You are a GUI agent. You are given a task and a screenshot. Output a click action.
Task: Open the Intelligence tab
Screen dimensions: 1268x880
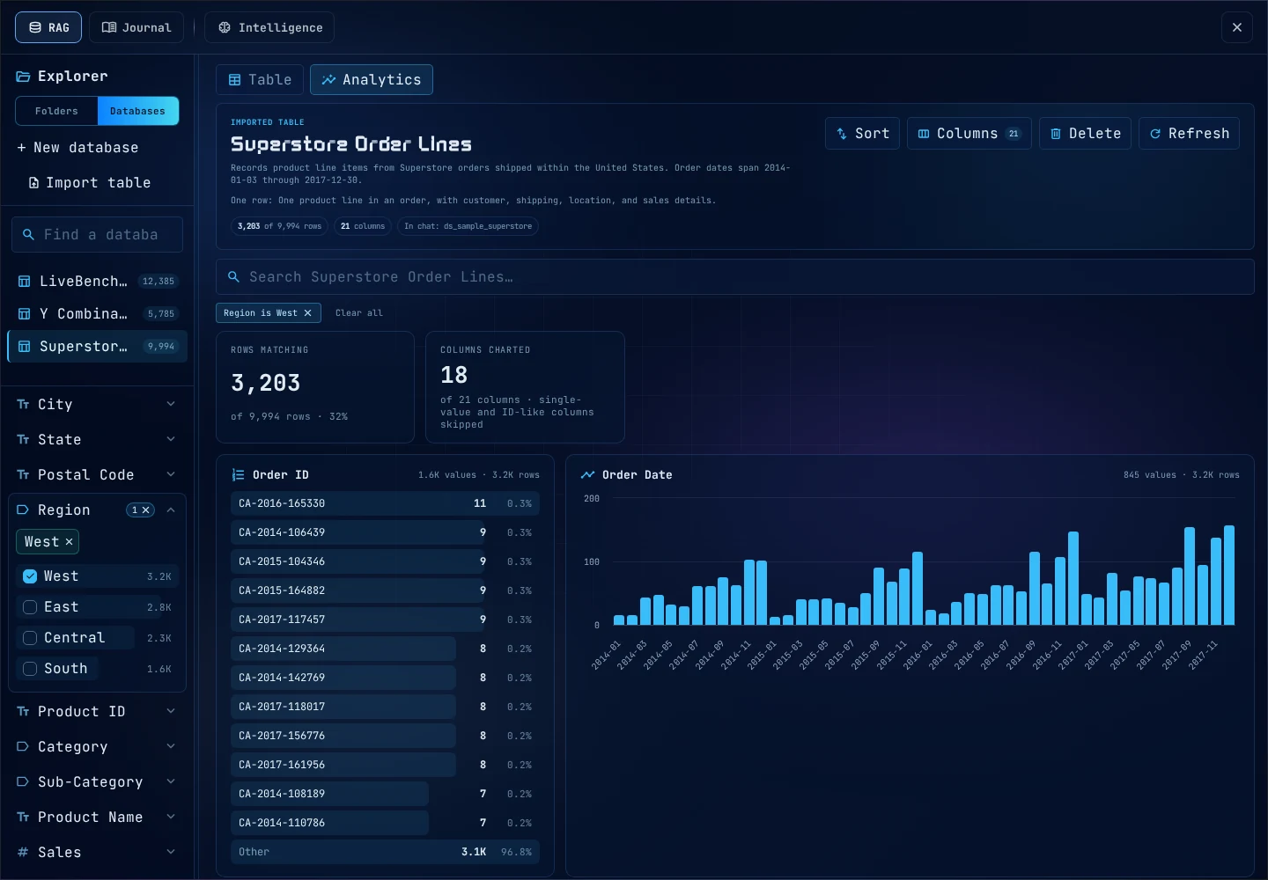(269, 27)
